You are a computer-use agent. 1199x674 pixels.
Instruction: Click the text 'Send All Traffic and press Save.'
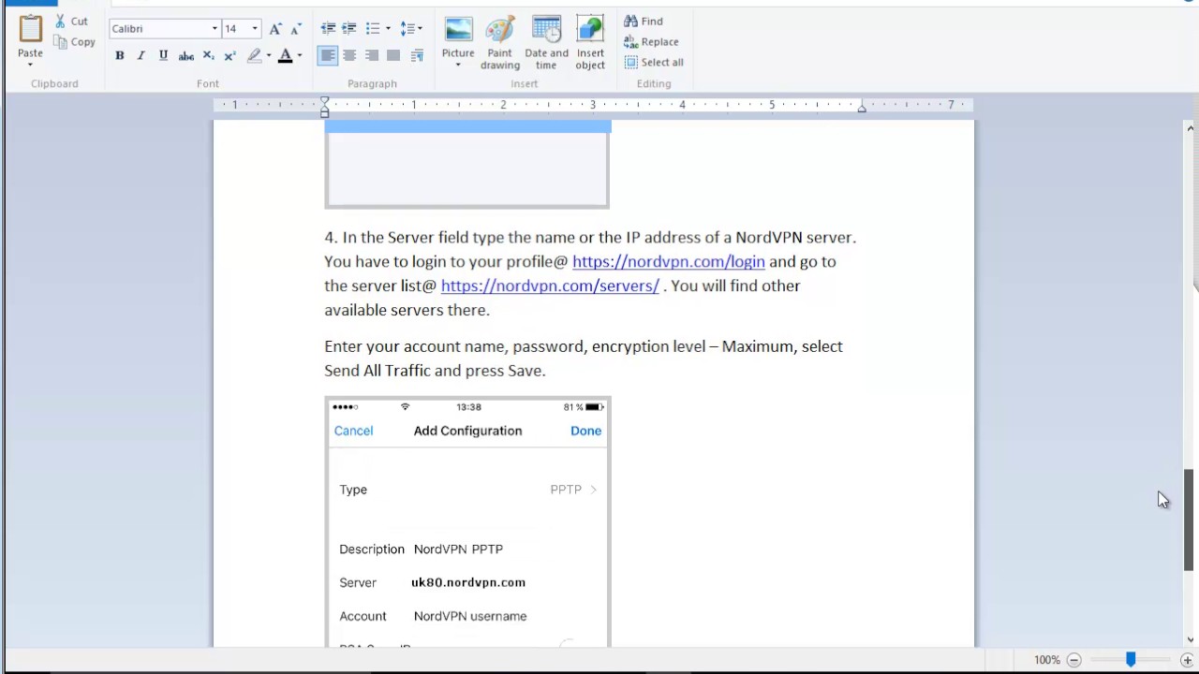[x=435, y=371]
